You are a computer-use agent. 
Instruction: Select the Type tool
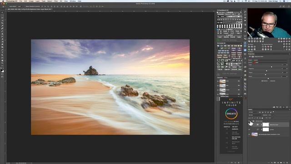click(x=2, y=52)
